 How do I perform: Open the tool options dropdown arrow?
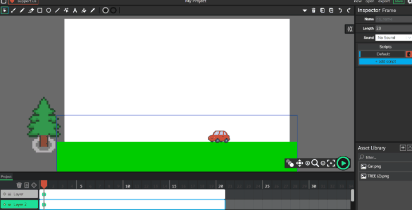[305, 11]
